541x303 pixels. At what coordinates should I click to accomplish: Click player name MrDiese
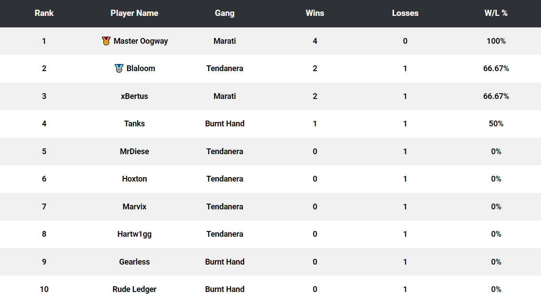click(x=134, y=151)
